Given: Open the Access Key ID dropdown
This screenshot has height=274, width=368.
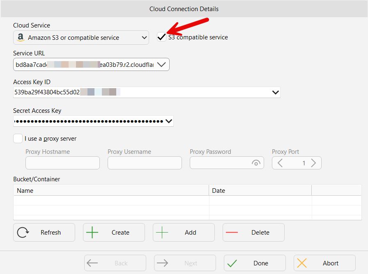Looking at the screenshot, I should [275, 92].
